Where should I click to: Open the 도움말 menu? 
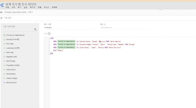(54, 7)
